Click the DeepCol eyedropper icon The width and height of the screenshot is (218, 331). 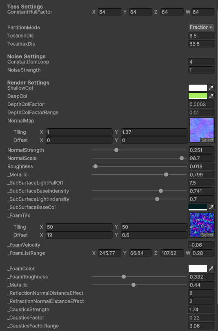(x=211, y=96)
